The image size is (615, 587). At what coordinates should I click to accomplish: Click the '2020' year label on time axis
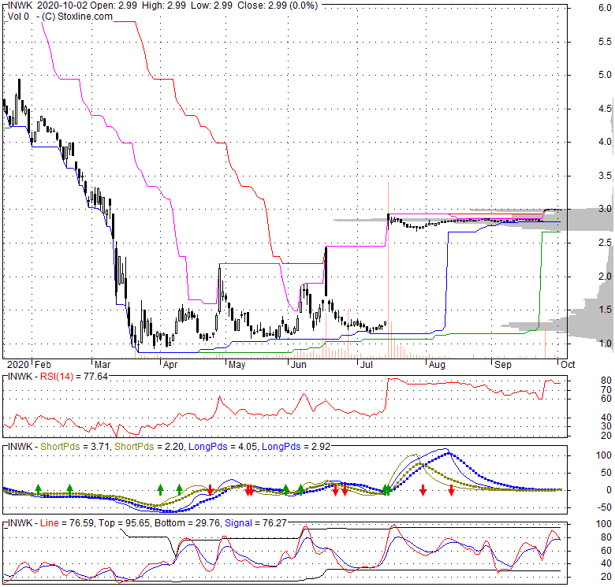18,365
